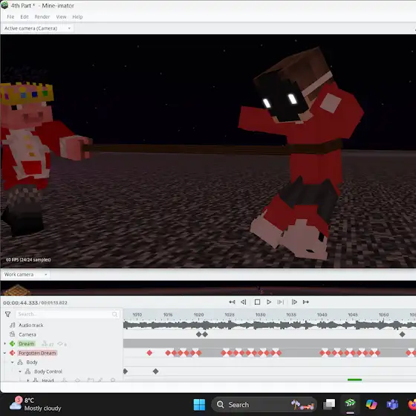Viewport: 416px width, 416px height.
Task: Select the Forgotten Dream label
Action: 37,353
